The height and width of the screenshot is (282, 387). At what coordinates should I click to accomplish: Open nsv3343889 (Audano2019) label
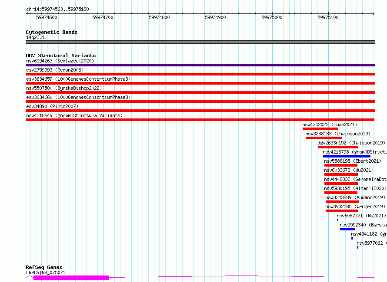(355, 197)
